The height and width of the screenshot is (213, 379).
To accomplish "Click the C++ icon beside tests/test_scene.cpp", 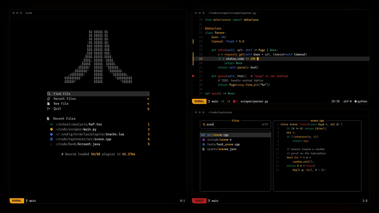I will pyautogui.click(x=203, y=144).
